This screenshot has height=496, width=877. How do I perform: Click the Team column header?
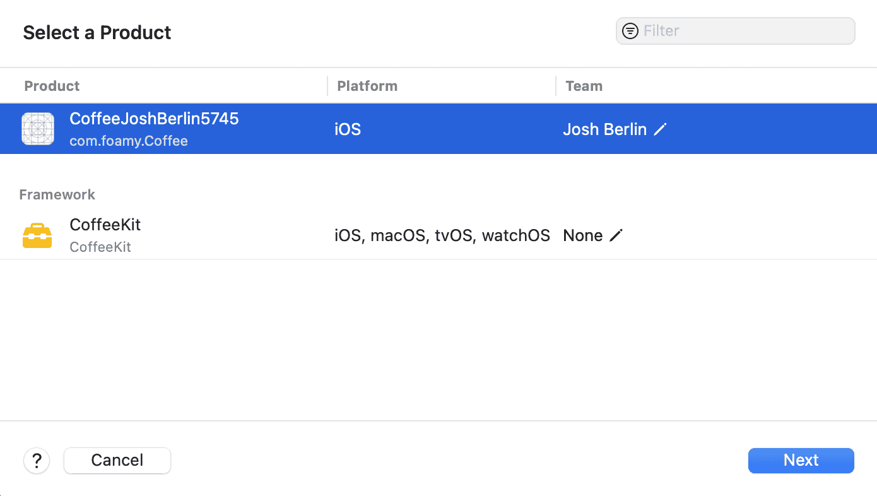[x=584, y=85]
